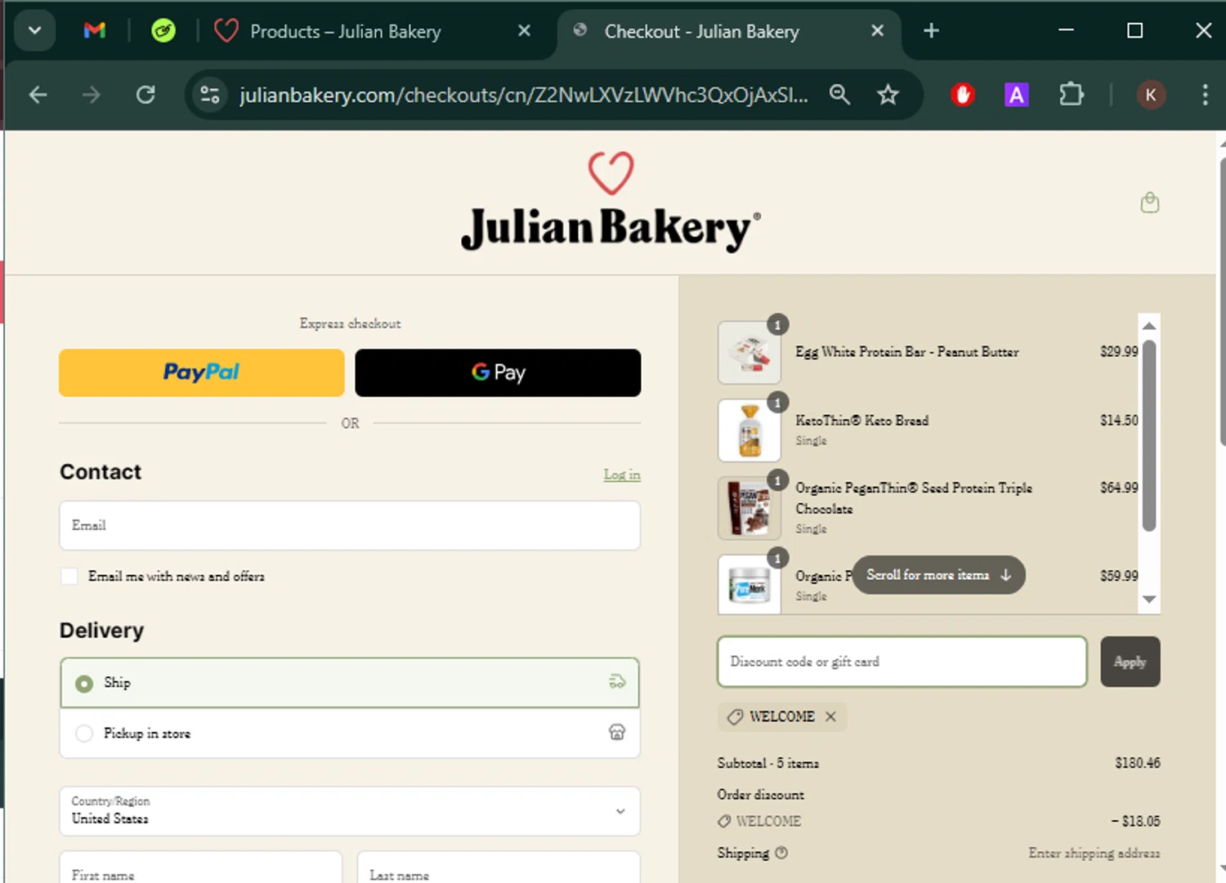The height and width of the screenshot is (883, 1226).
Task: Click the $29.99 price of Egg White Protein Bar
Action: tap(1119, 352)
